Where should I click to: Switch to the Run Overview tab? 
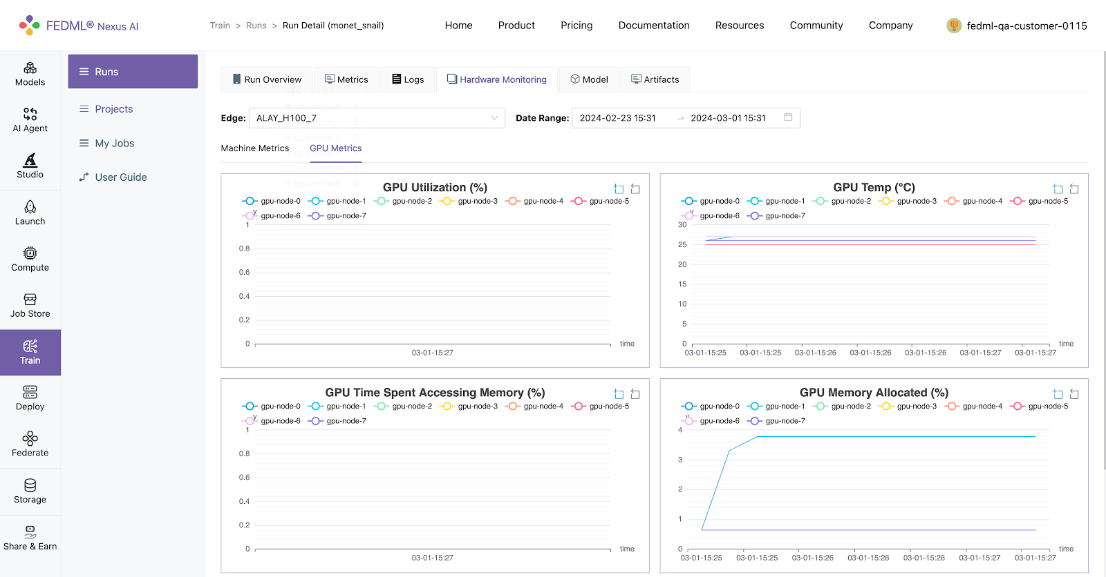point(267,79)
